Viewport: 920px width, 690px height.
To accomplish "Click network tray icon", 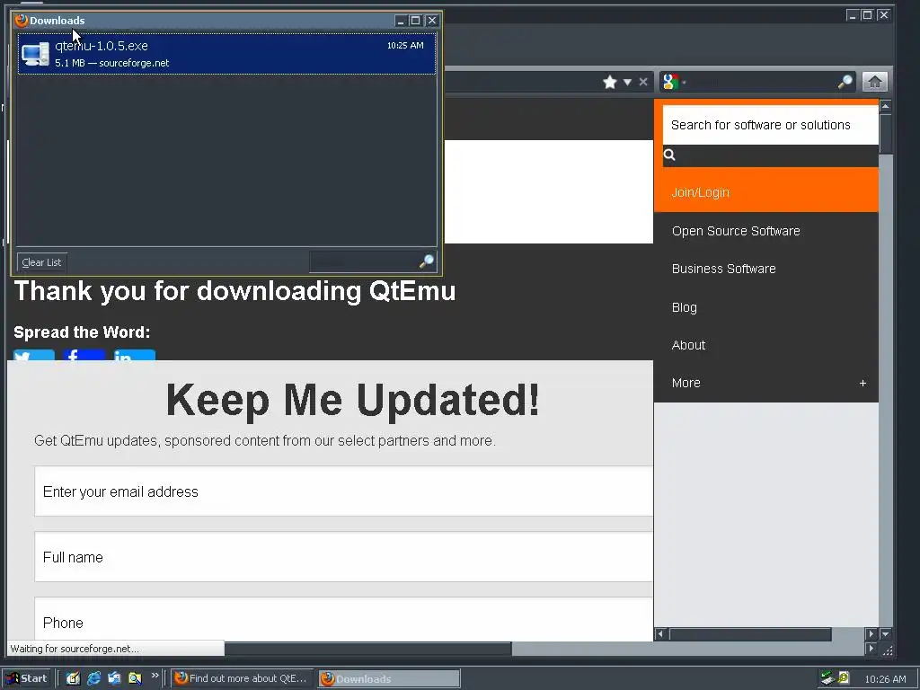I will [827, 678].
